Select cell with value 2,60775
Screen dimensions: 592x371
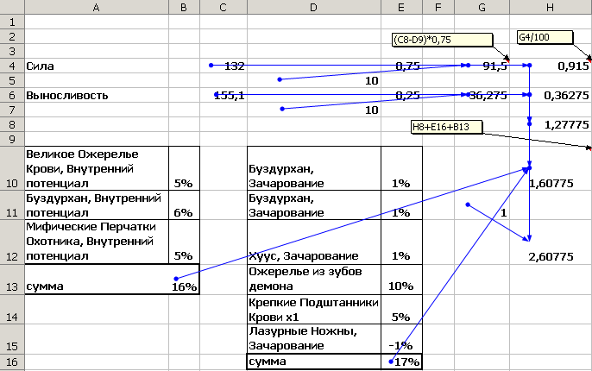[551, 242]
